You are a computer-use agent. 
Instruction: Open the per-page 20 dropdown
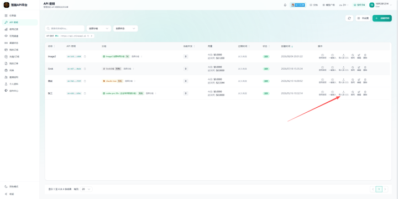pyautogui.click(x=86, y=189)
